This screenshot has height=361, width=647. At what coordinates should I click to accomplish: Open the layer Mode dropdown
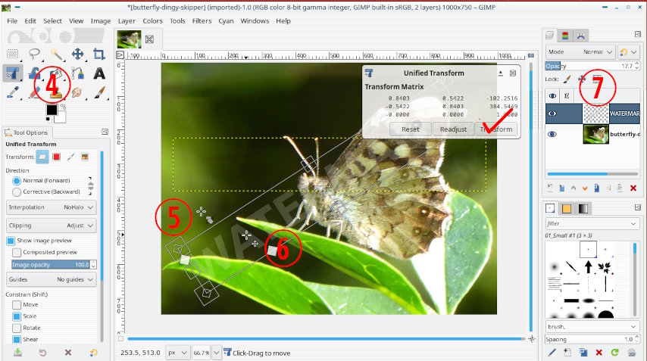580,52
